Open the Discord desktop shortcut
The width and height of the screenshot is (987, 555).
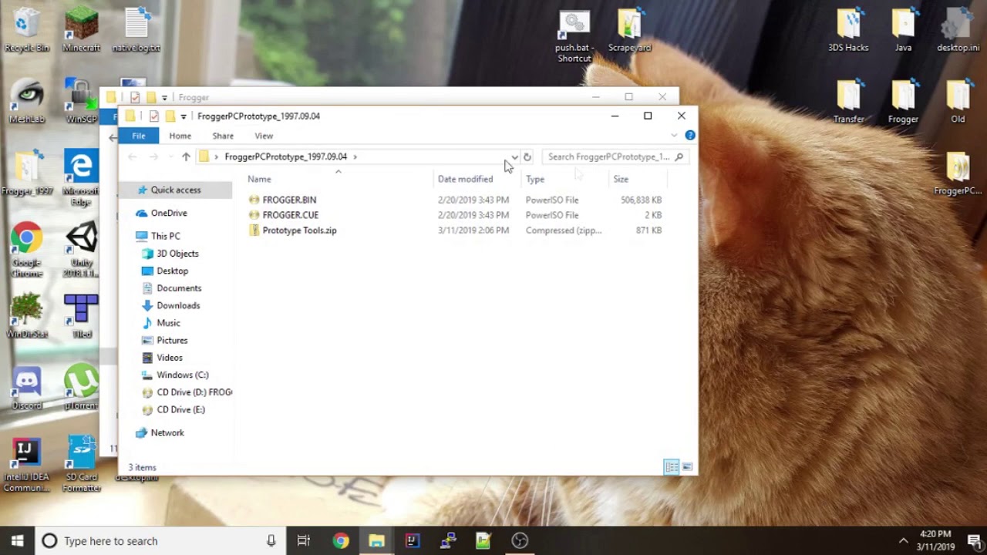pos(27,388)
